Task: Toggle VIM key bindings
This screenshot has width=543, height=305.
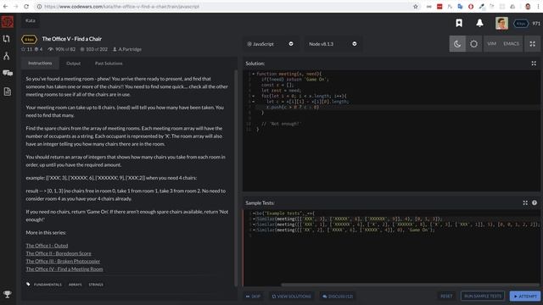Action: click(492, 44)
